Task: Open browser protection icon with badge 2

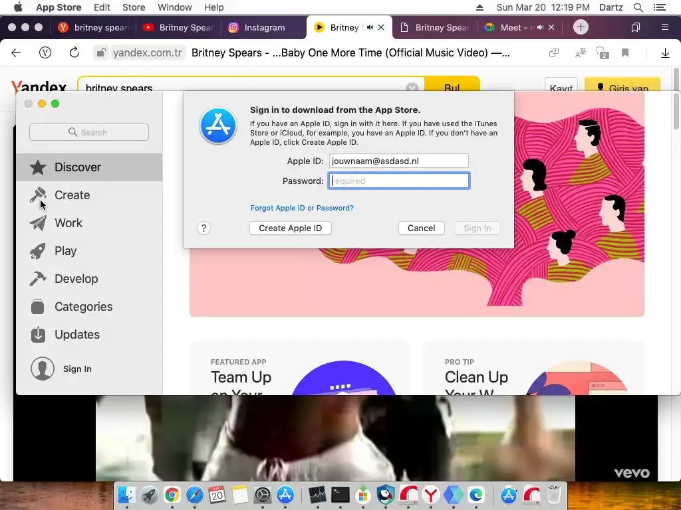Action: click(603, 53)
